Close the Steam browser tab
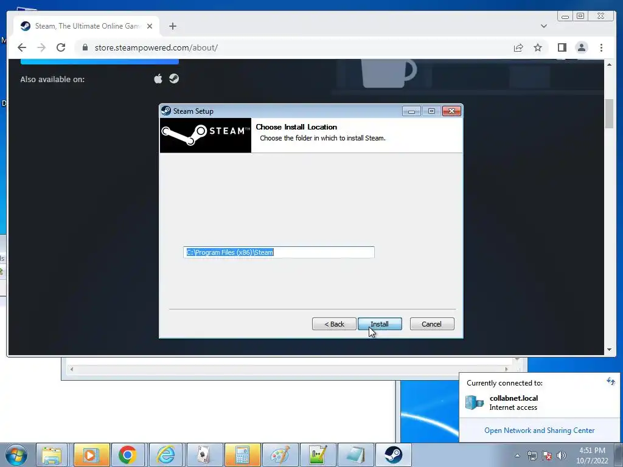The height and width of the screenshot is (467, 623). coord(150,26)
